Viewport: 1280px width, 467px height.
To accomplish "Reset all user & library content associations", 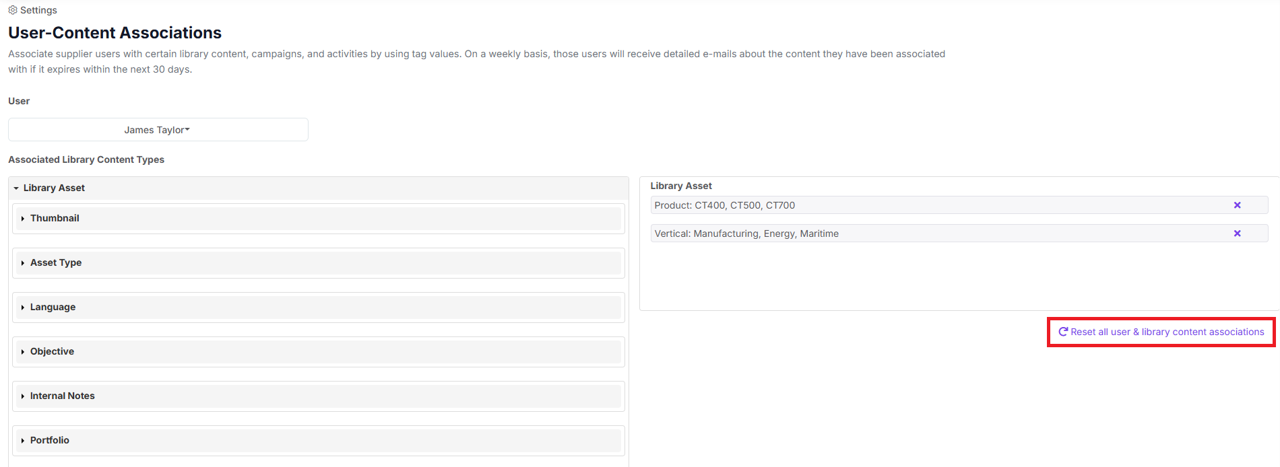I will pos(1167,332).
